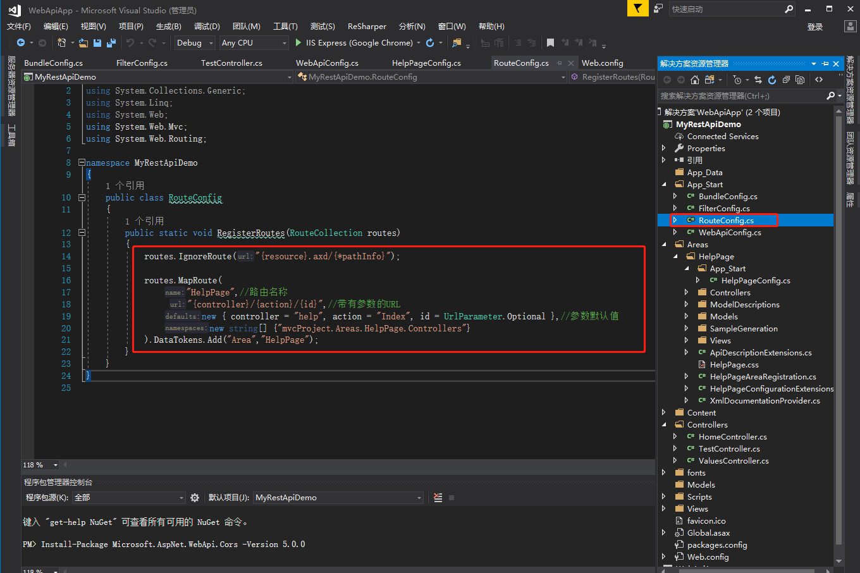Open the 文件(F) menu
860x573 pixels.
pos(19,26)
